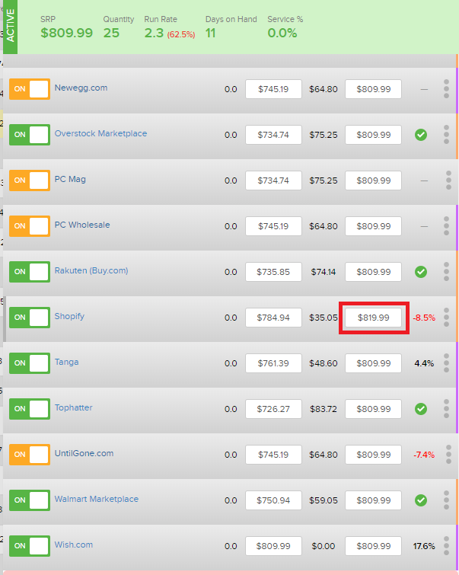Viewport: 459px width, 575px height.
Task: Click the Tanga $761.39 field
Action: click(x=273, y=363)
